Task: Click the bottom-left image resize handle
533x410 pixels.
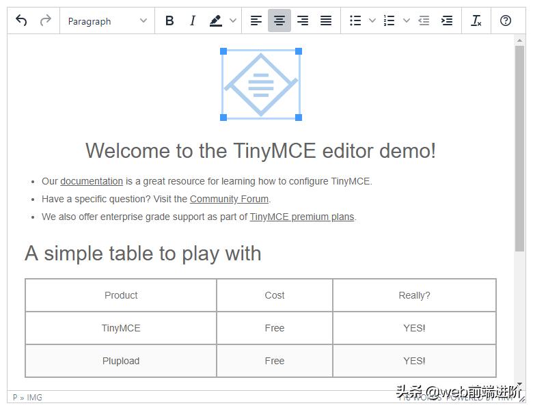Action: (x=223, y=118)
